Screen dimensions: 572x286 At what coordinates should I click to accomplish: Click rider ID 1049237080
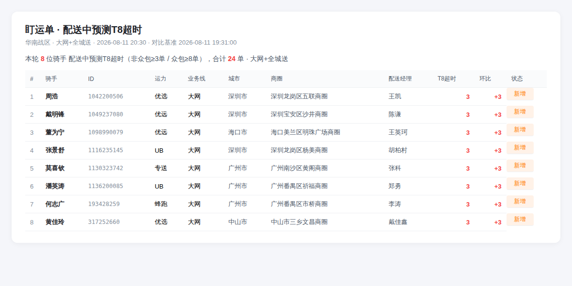tap(105, 114)
